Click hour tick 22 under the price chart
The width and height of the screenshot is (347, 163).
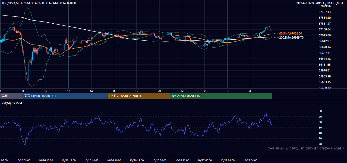point(182,91)
